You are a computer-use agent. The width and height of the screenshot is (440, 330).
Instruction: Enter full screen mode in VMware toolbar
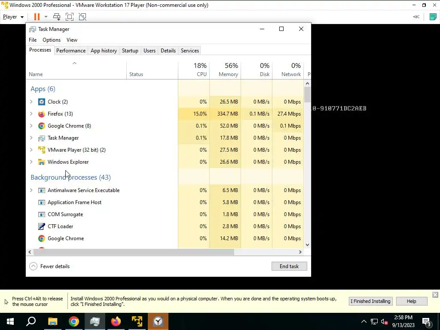click(70, 17)
